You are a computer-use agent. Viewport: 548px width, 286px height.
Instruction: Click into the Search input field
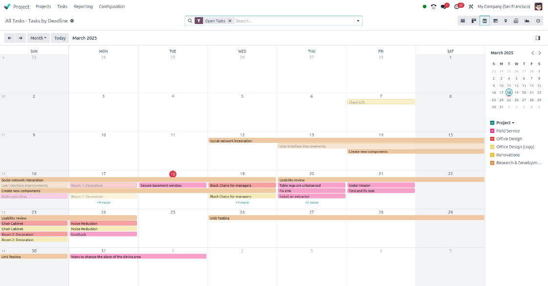[294, 21]
